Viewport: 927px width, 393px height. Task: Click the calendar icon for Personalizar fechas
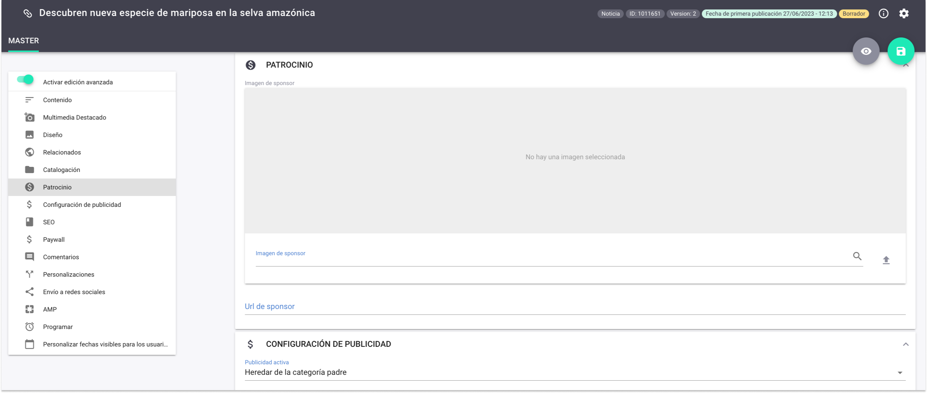pyautogui.click(x=29, y=344)
